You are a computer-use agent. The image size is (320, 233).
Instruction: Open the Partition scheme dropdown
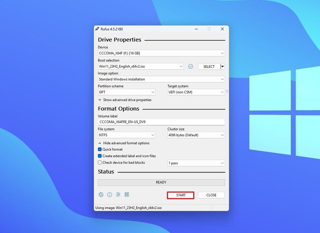[x=127, y=92]
